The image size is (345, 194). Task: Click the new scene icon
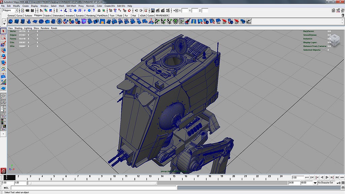point(23,10)
